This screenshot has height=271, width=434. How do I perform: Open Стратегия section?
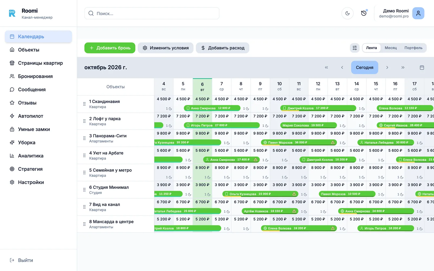click(39, 169)
